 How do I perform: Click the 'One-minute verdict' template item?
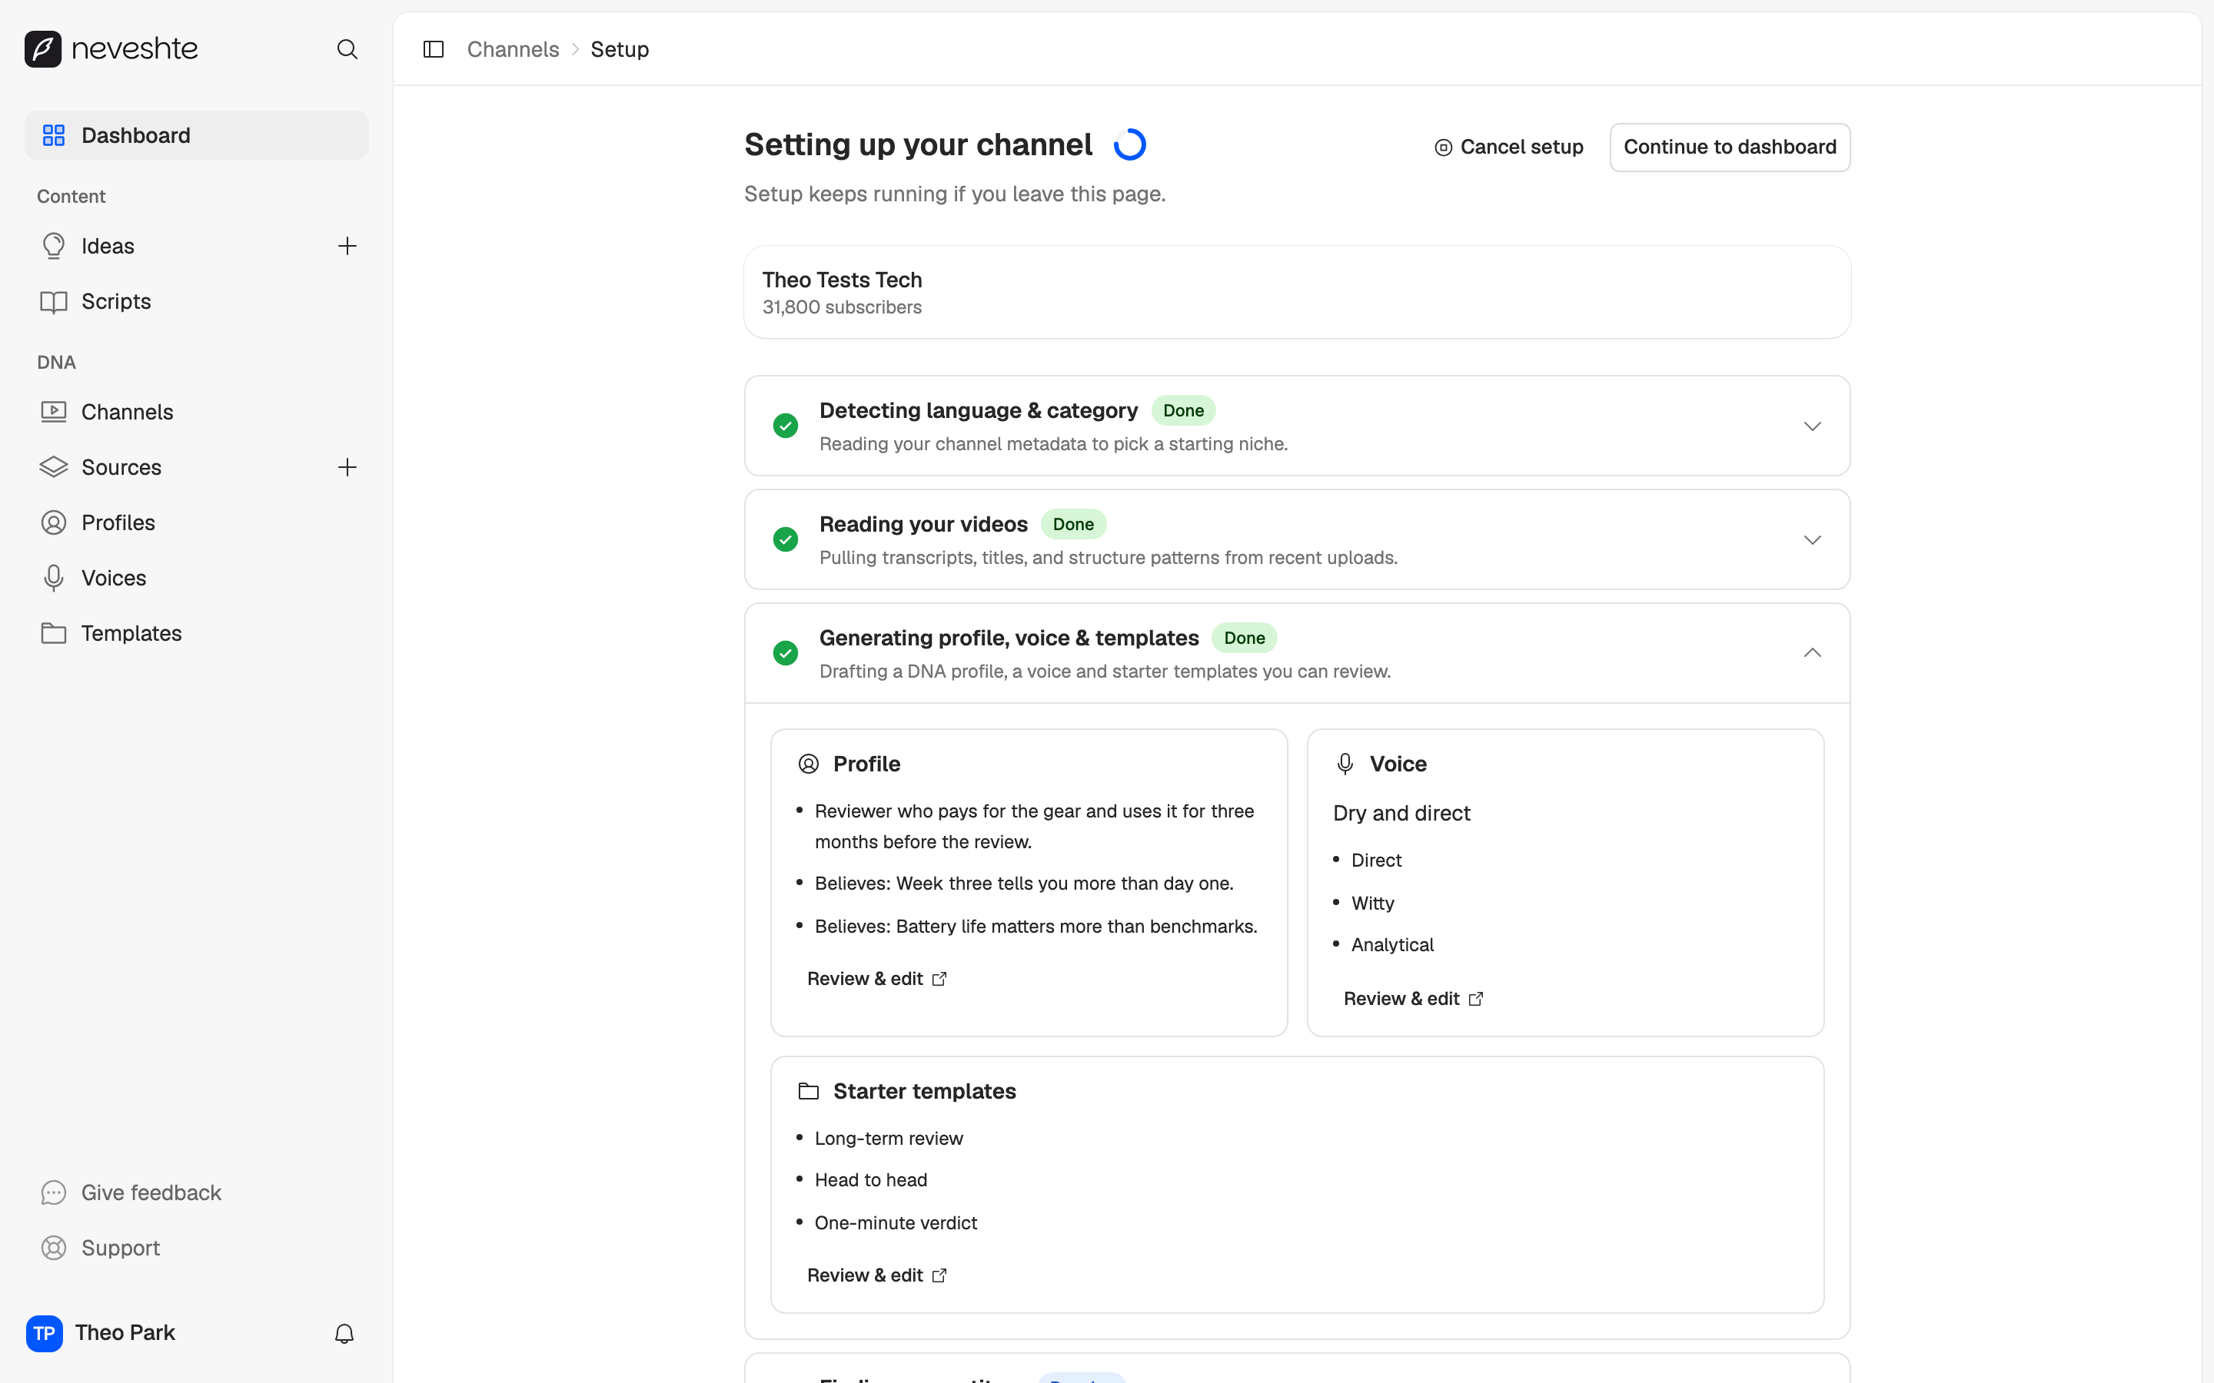[x=896, y=1223]
